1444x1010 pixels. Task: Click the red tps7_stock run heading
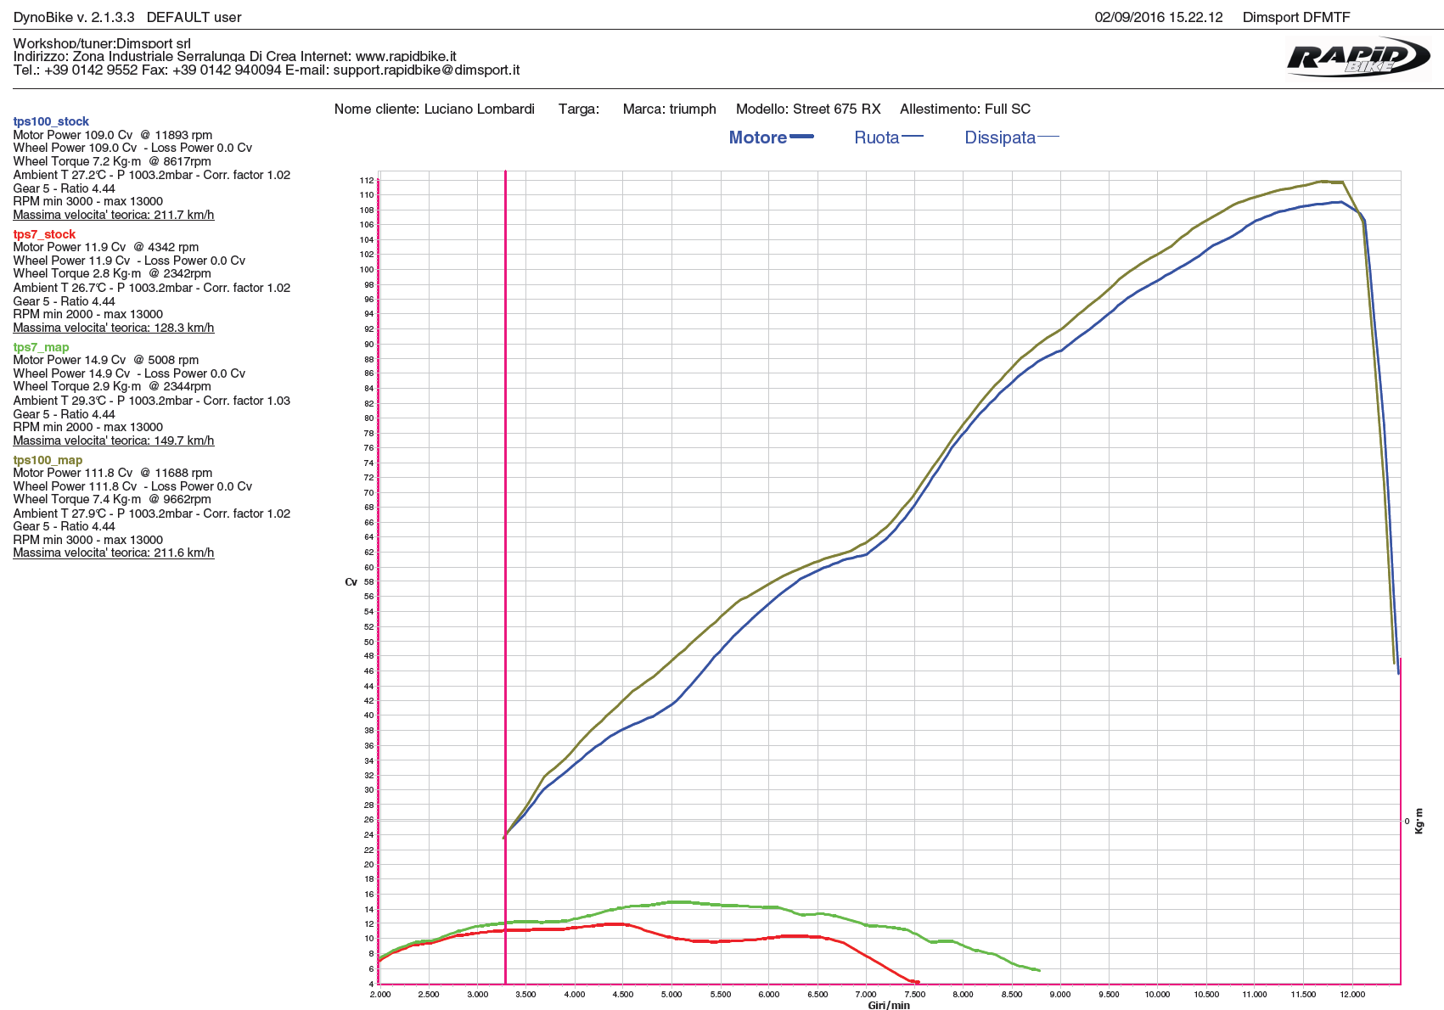click(x=44, y=234)
